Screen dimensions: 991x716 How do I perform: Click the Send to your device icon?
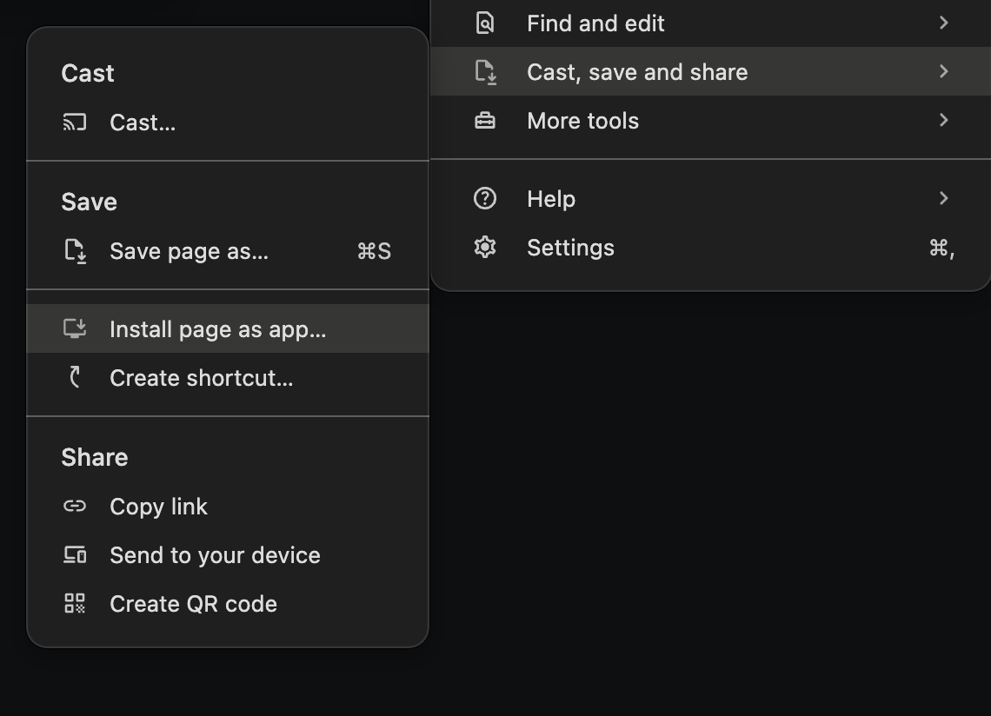pos(75,555)
